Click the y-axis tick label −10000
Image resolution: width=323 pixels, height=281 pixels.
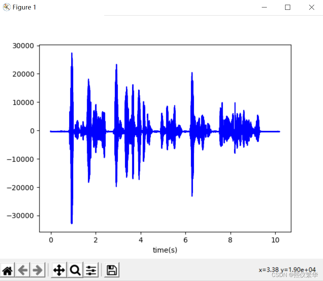point(20,159)
